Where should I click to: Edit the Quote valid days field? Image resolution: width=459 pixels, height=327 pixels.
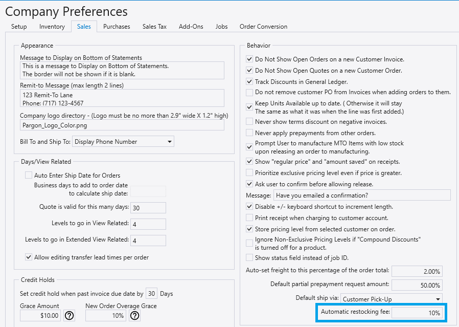pos(148,208)
